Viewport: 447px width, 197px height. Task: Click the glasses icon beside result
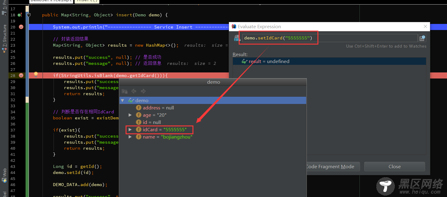244,61
